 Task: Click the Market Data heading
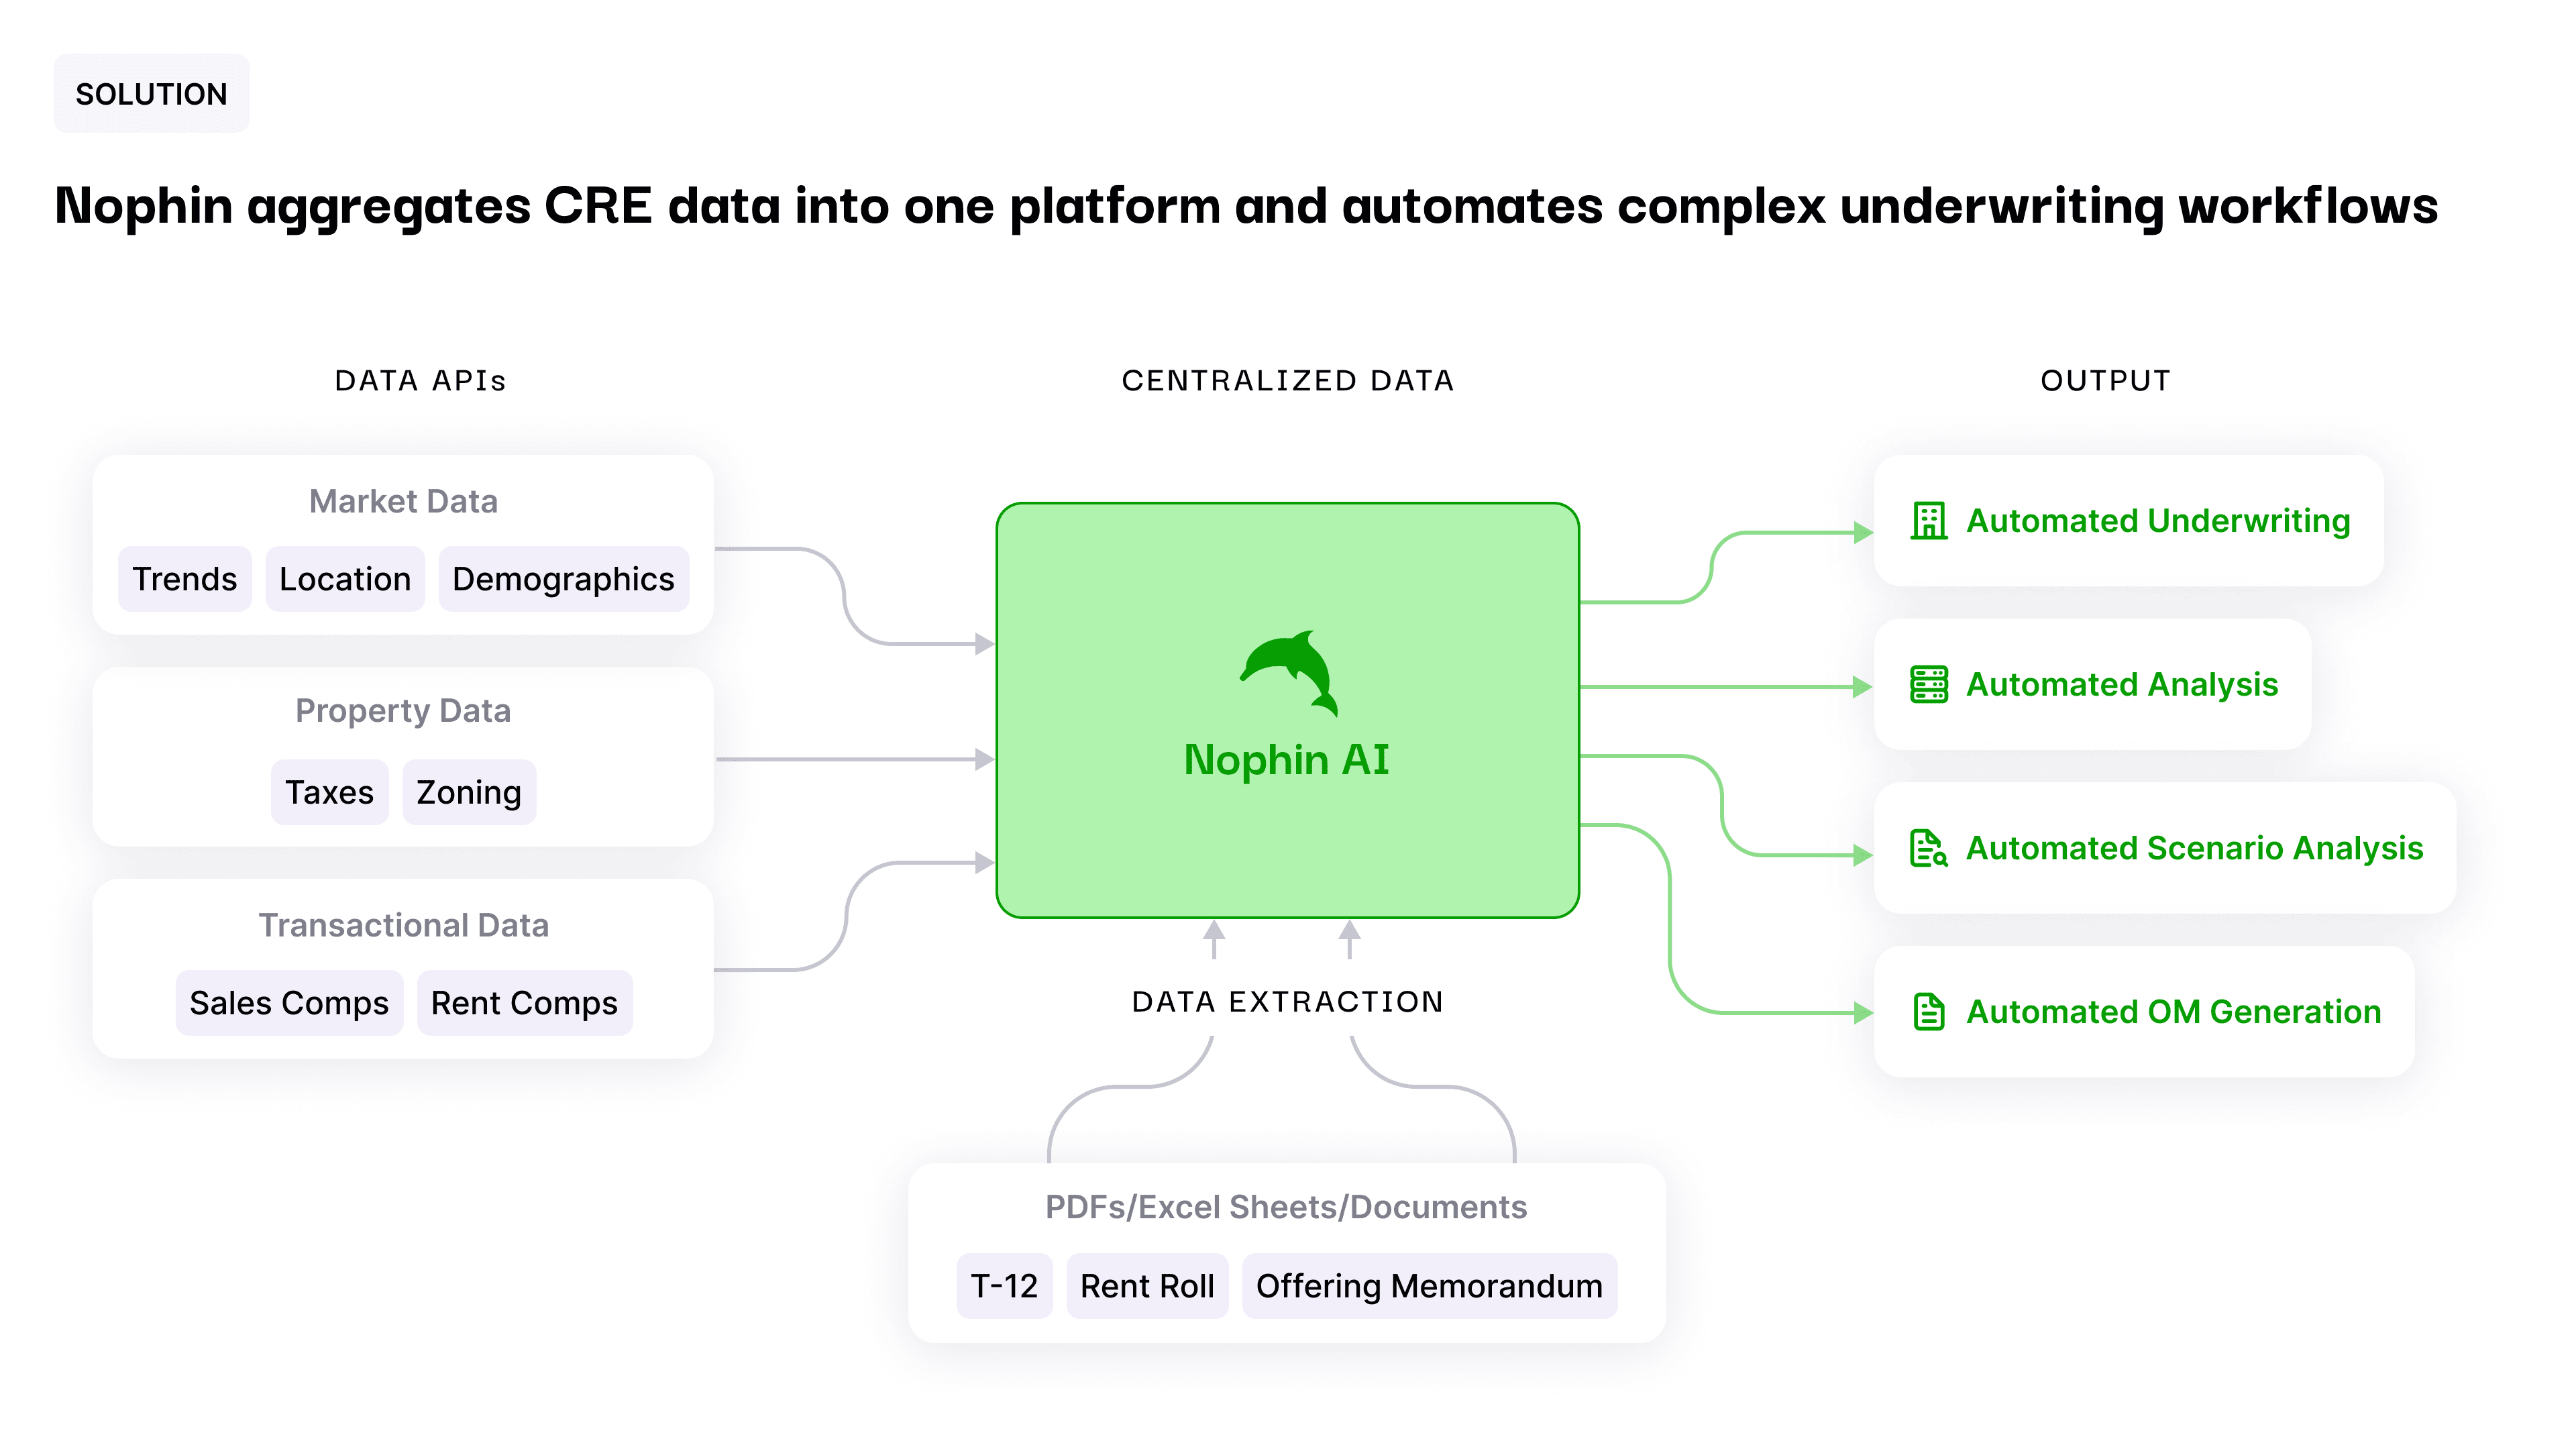point(403,501)
